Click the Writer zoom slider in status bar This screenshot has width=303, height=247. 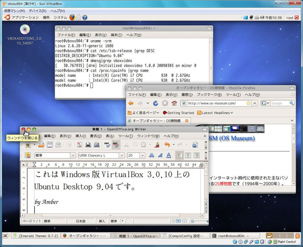click(201, 221)
